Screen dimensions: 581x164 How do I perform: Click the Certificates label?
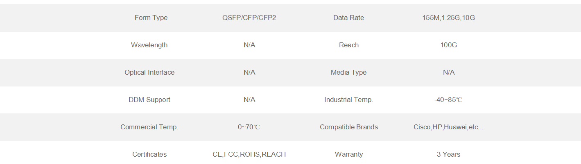[x=149, y=154]
